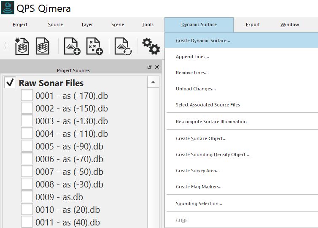
Task: Uncheck the Raw Sonar Files checkbox
Action: 10,83
